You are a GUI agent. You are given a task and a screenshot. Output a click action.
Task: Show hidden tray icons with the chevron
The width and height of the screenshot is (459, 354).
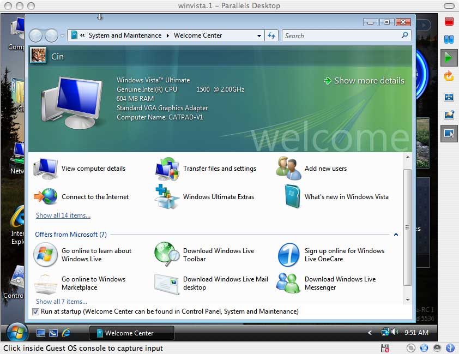click(370, 333)
